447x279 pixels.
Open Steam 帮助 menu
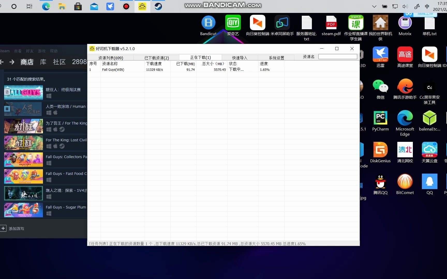pos(54,51)
